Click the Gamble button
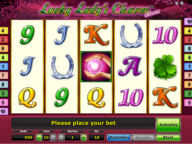This screenshot has width=192, height=144. pos(143,137)
